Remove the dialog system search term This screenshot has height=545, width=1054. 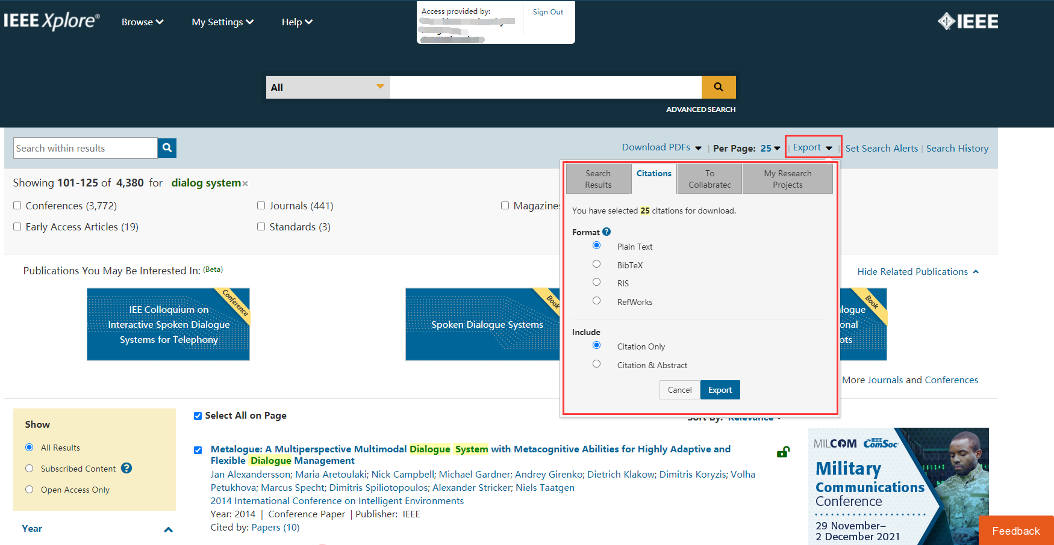[245, 183]
